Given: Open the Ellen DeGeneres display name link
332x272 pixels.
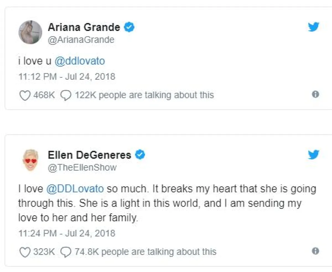Looking at the screenshot, I should click(x=90, y=155).
